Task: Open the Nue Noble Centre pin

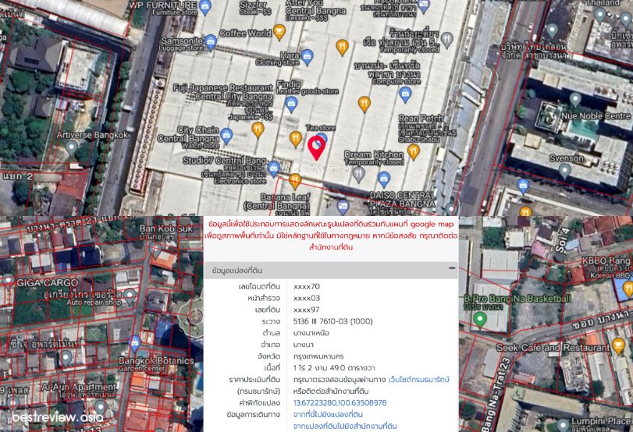Action: click(575, 100)
